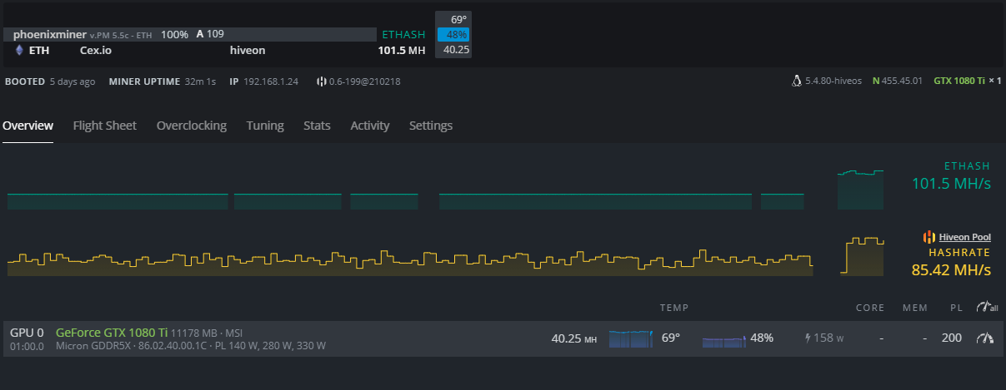
Task: Click the Nvidia driver N icon
Action: click(x=876, y=81)
